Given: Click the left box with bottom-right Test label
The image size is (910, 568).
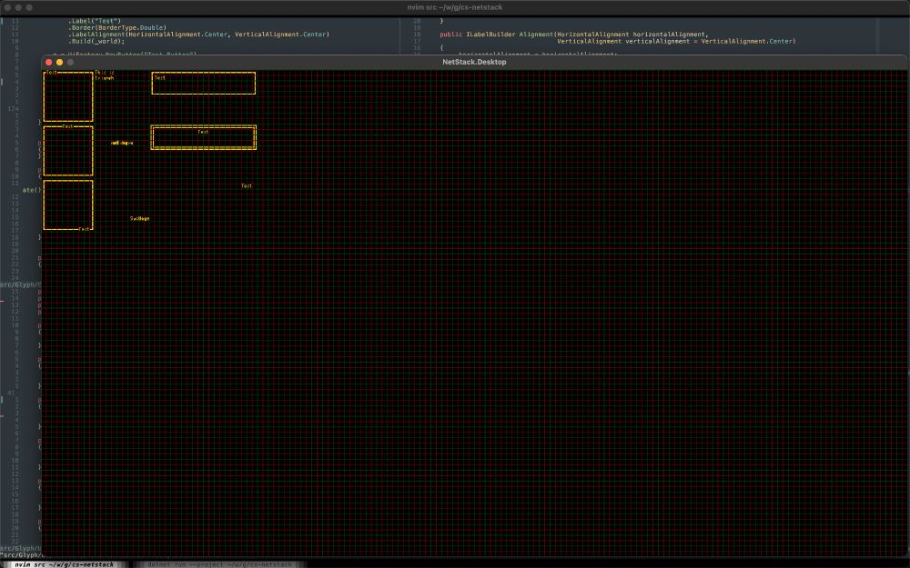Looking at the screenshot, I should [x=68, y=205].
